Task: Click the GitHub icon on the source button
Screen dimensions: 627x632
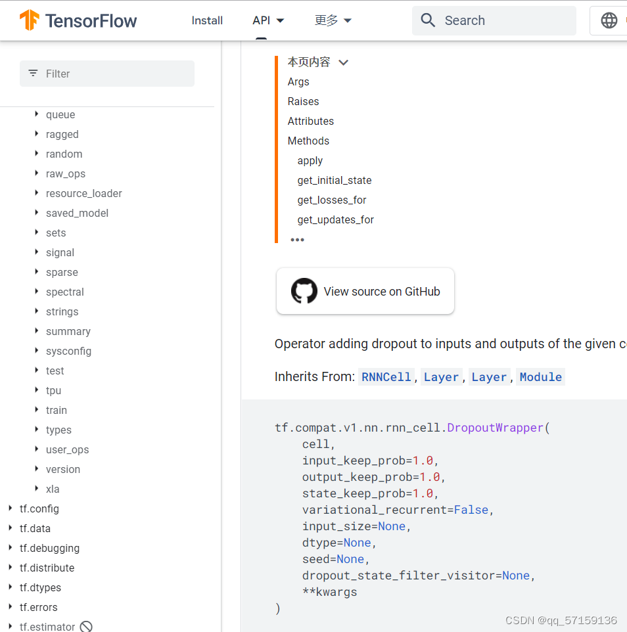Action: (x=304, y=290)
